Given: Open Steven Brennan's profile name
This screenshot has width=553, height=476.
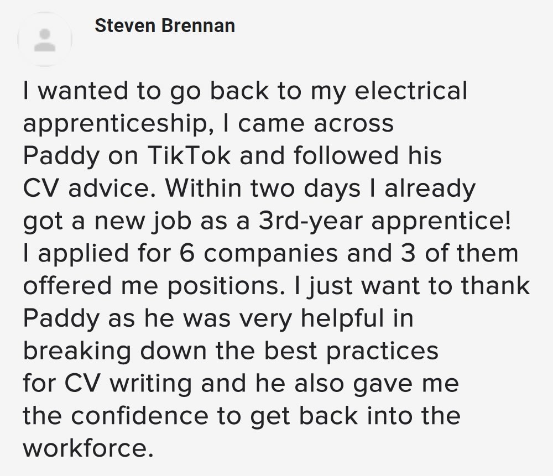Looking at the screenshot, I should pos(165,26).
